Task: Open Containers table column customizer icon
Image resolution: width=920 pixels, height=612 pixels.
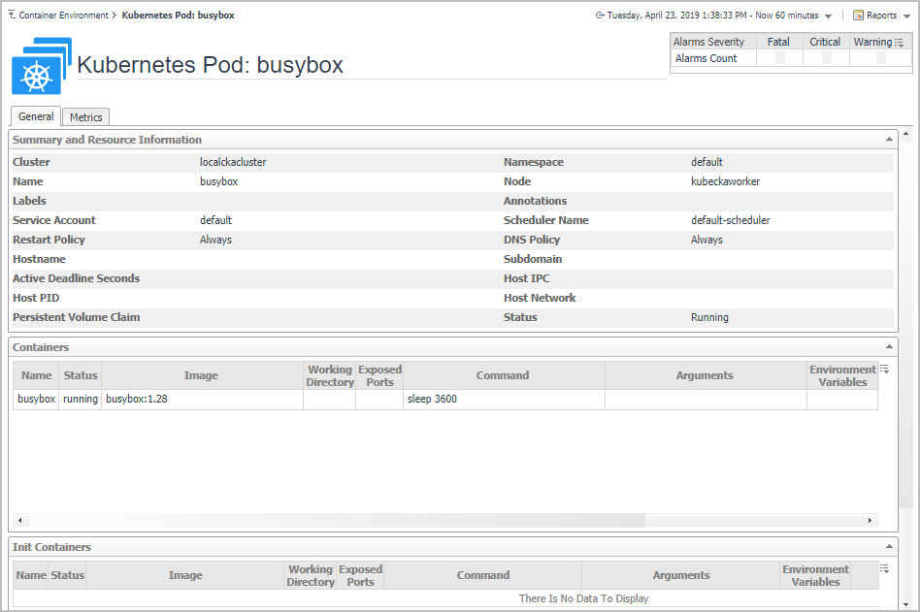Action: click(x=884, y=370)
